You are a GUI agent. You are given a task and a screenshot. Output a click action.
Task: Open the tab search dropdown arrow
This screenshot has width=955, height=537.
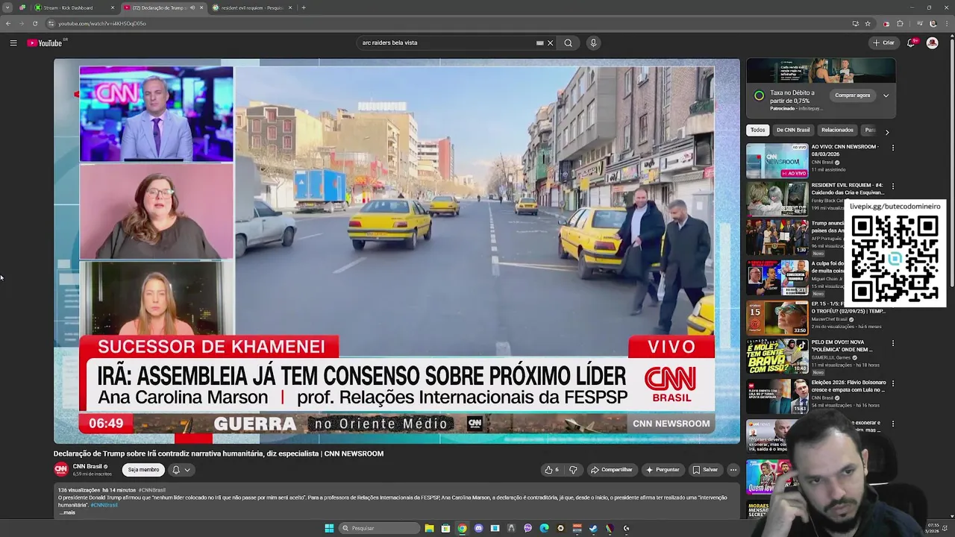click(x=7, y=7)
